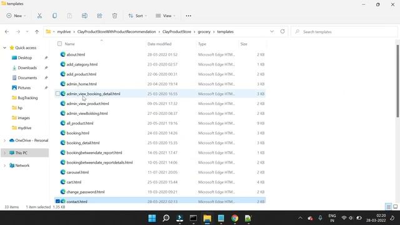Viewport: 400px width, 225px height.
Task: Select Pictures in Quick access
Action: pos(24,87)
